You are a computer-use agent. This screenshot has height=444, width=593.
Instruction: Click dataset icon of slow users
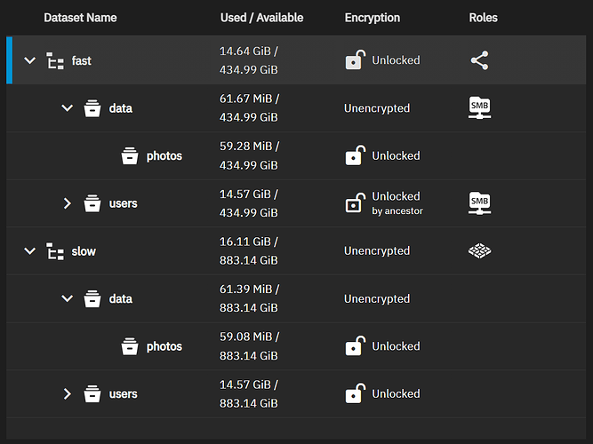(x=92, y=394)
